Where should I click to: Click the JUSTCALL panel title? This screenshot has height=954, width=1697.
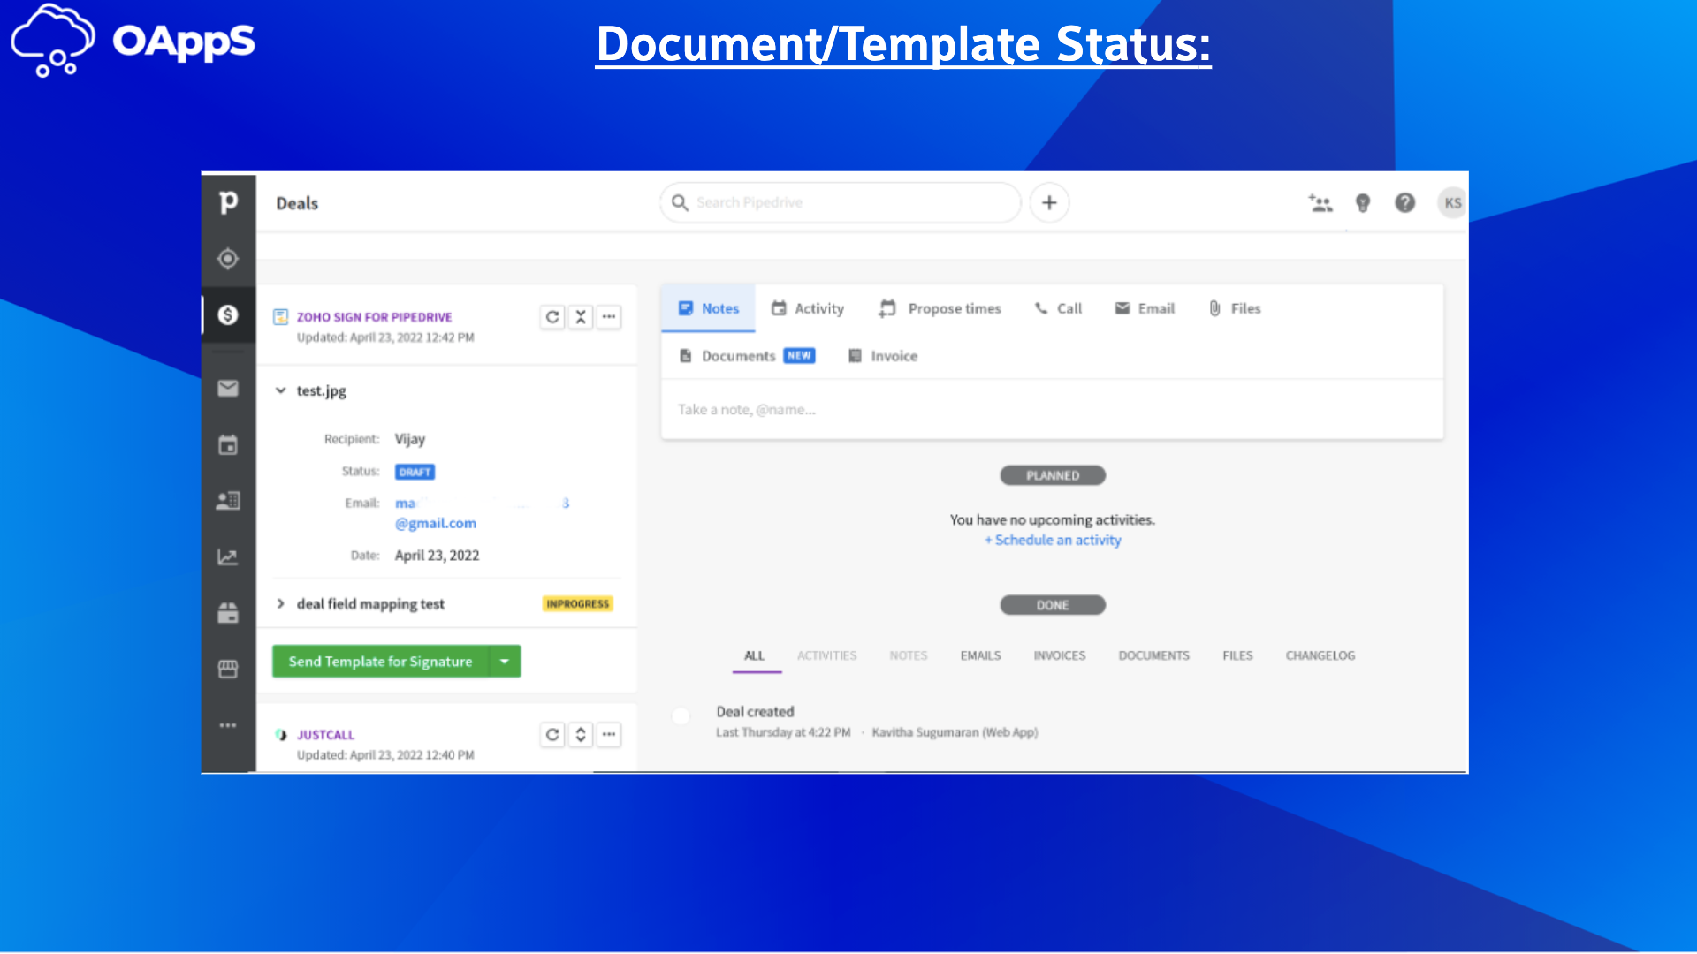[x=325, y=735]
